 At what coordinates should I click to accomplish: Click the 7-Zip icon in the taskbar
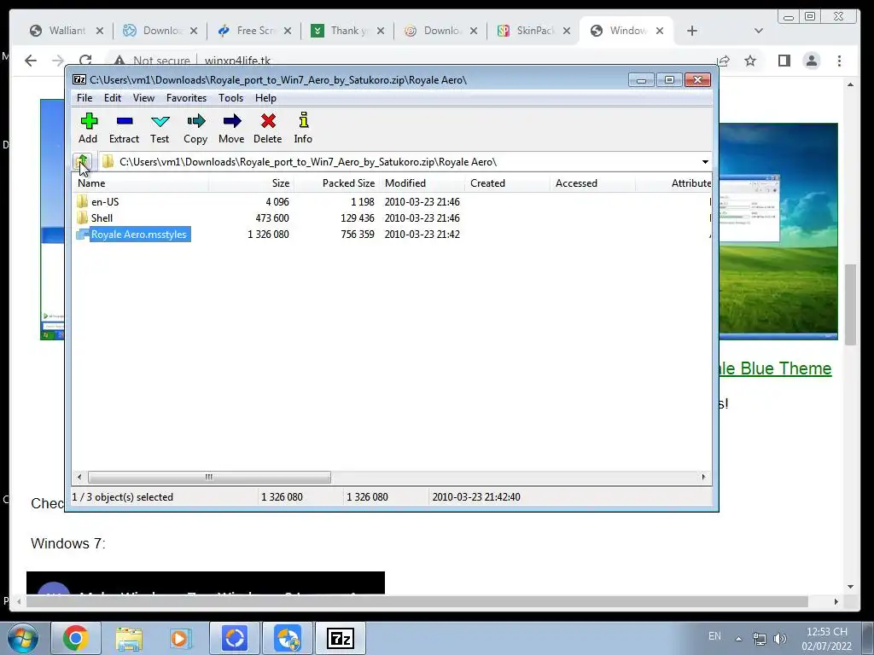click(x=341, y=638)
